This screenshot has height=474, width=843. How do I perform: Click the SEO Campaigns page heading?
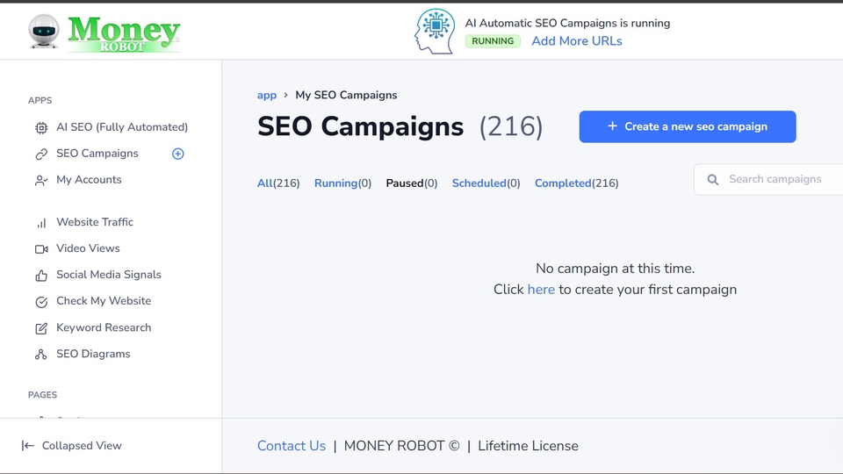[360, 126]
